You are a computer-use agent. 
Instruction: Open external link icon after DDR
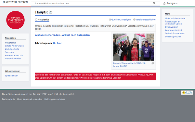pos(41,29)
